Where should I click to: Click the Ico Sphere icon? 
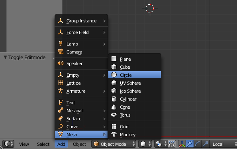coord(114,91)
